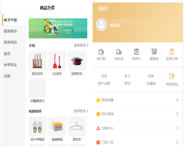Open the 待付款 pending payment icon
The height and width of the screenshot is (147, 184).
101,51
